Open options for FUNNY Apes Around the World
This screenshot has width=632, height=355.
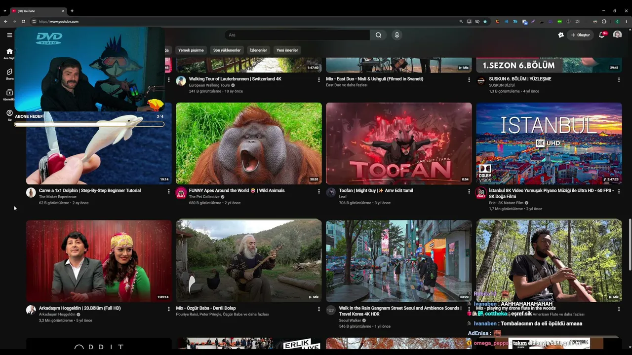tap(319, 191)
